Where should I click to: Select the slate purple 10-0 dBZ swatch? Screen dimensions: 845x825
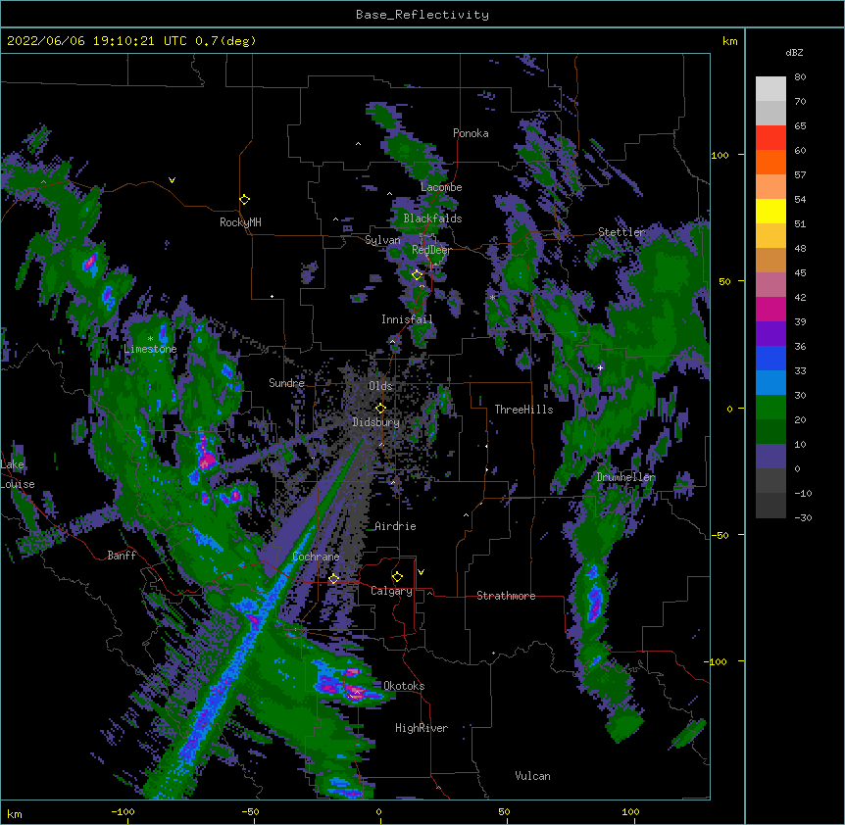click(x=770, y=457)
